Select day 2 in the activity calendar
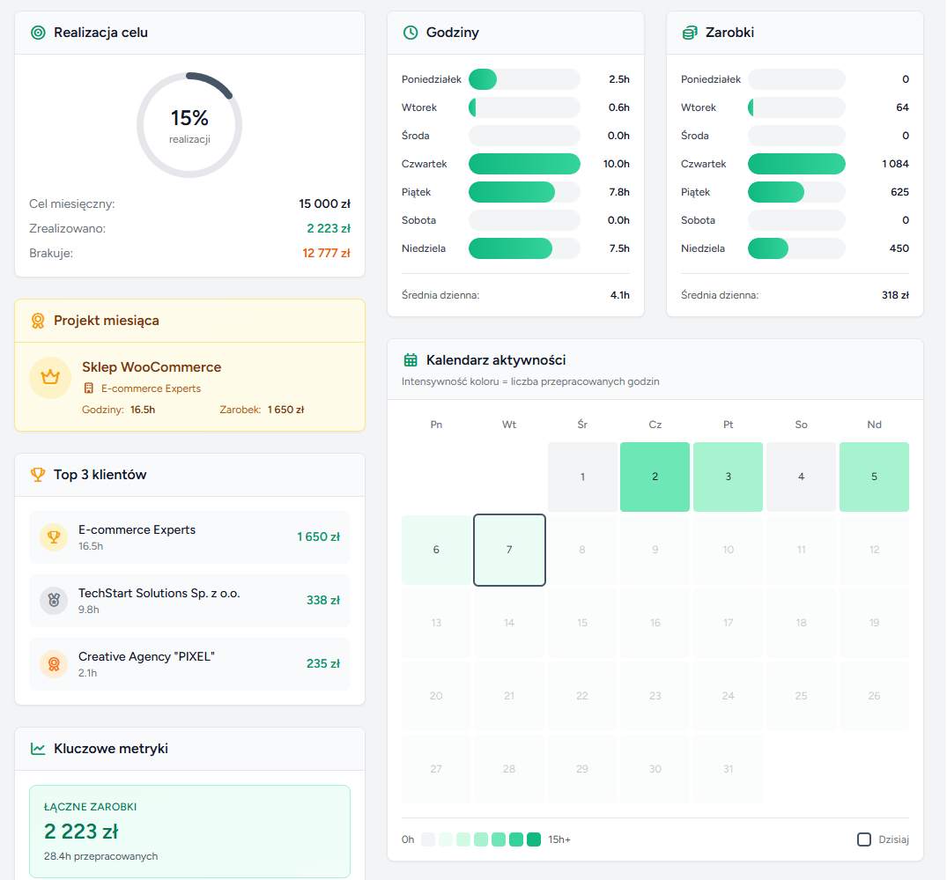Image resolution: width=947 pixels, height=880 pixels. click(655, 477)
